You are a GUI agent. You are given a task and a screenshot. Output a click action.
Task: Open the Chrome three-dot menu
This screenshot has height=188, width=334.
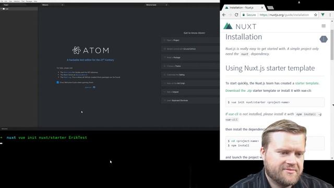(330, 15)
